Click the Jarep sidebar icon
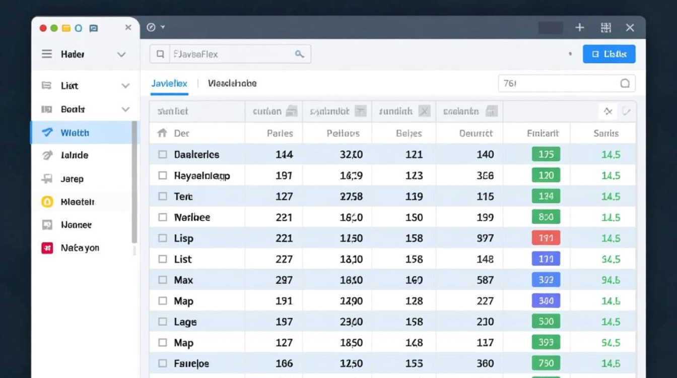The width and height of the screenshot is (677, 378). point(47,178)
